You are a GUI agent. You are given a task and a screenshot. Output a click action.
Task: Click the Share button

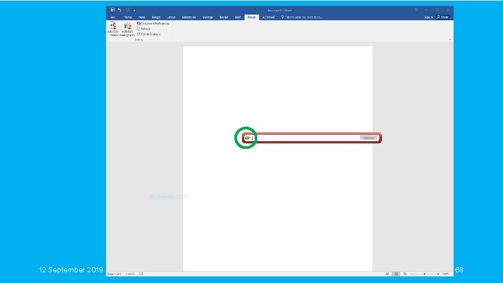click(442, 17)
